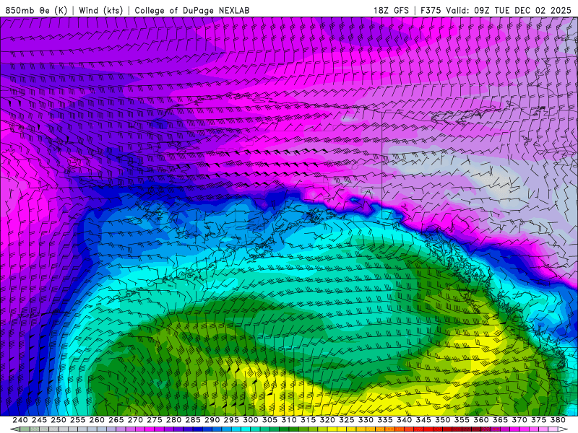578x433 pixels.
Task: Select the 375 value on the color scale
Action: point(538,420)
